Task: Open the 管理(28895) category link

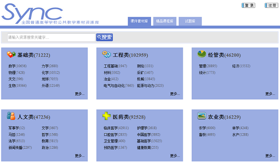Action: (x=208, y=66)
